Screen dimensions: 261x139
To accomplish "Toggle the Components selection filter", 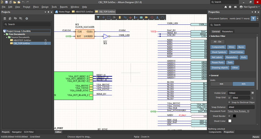I will click(218, 47).
